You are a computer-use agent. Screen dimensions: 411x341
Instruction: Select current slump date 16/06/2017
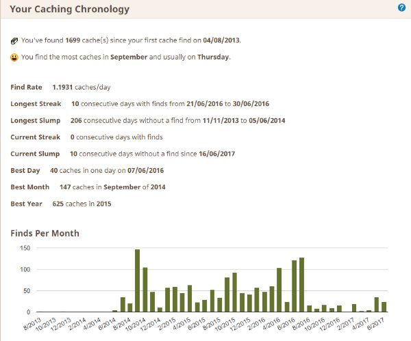click(x=216, y=154)
